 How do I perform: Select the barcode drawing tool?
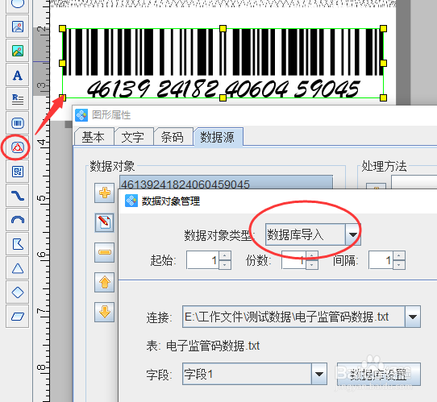tap(17, 123)
